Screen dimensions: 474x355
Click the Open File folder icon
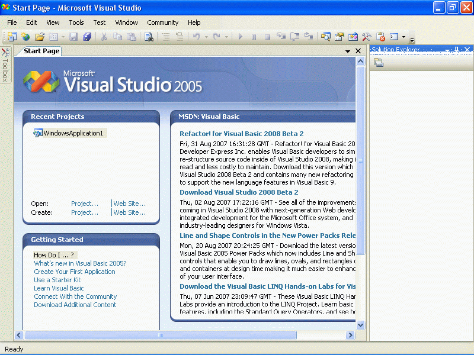click(39, 37)
